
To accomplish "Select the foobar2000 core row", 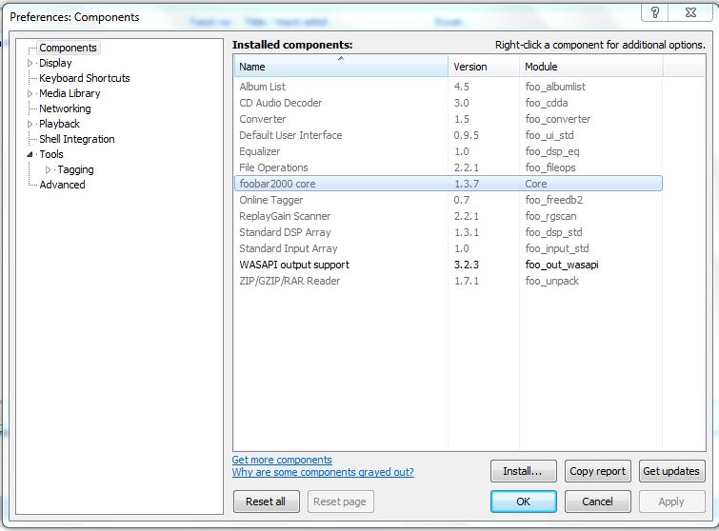I will 448,184.
